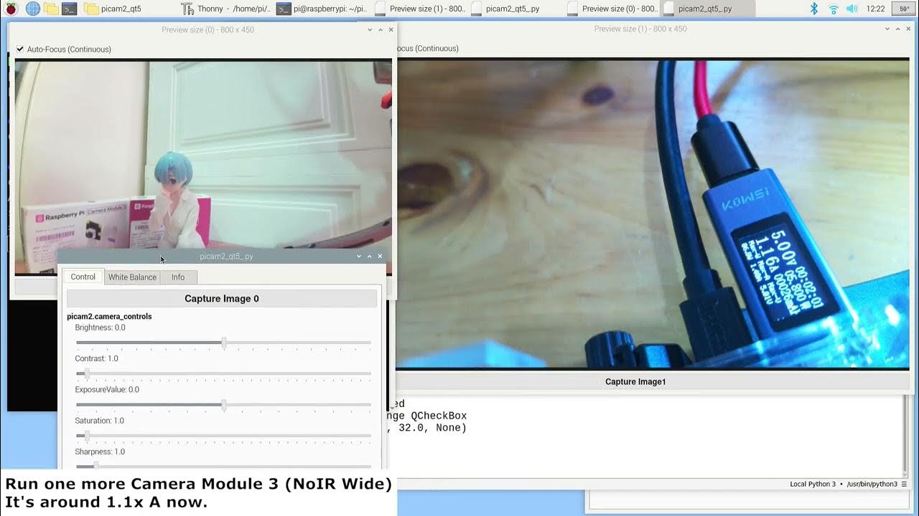Image resolution: width=919 pixels, height=516 pixels.
Task: Switch to the White Balance tab
Action: pos(132,277)
